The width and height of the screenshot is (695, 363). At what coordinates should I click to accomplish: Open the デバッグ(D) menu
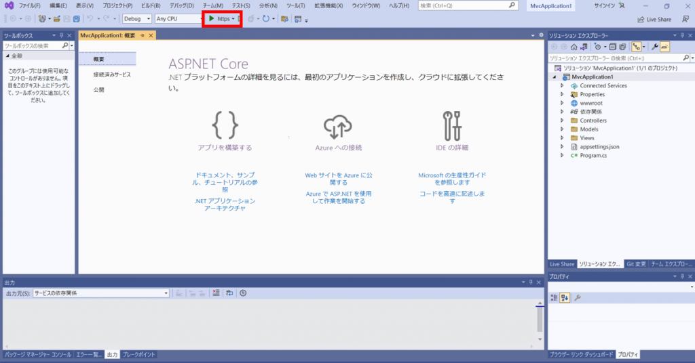click(x=182, y=5)
